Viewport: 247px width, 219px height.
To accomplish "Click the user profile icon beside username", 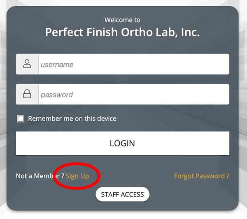I will (27, 64).
